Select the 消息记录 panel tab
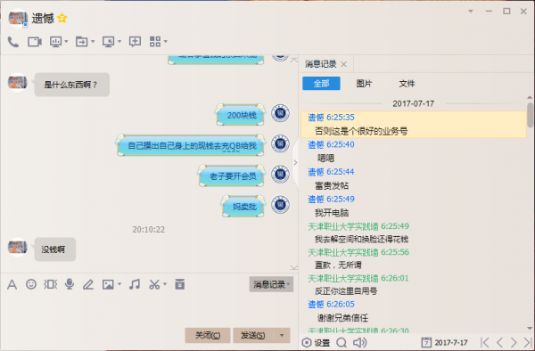 [320, 64]
